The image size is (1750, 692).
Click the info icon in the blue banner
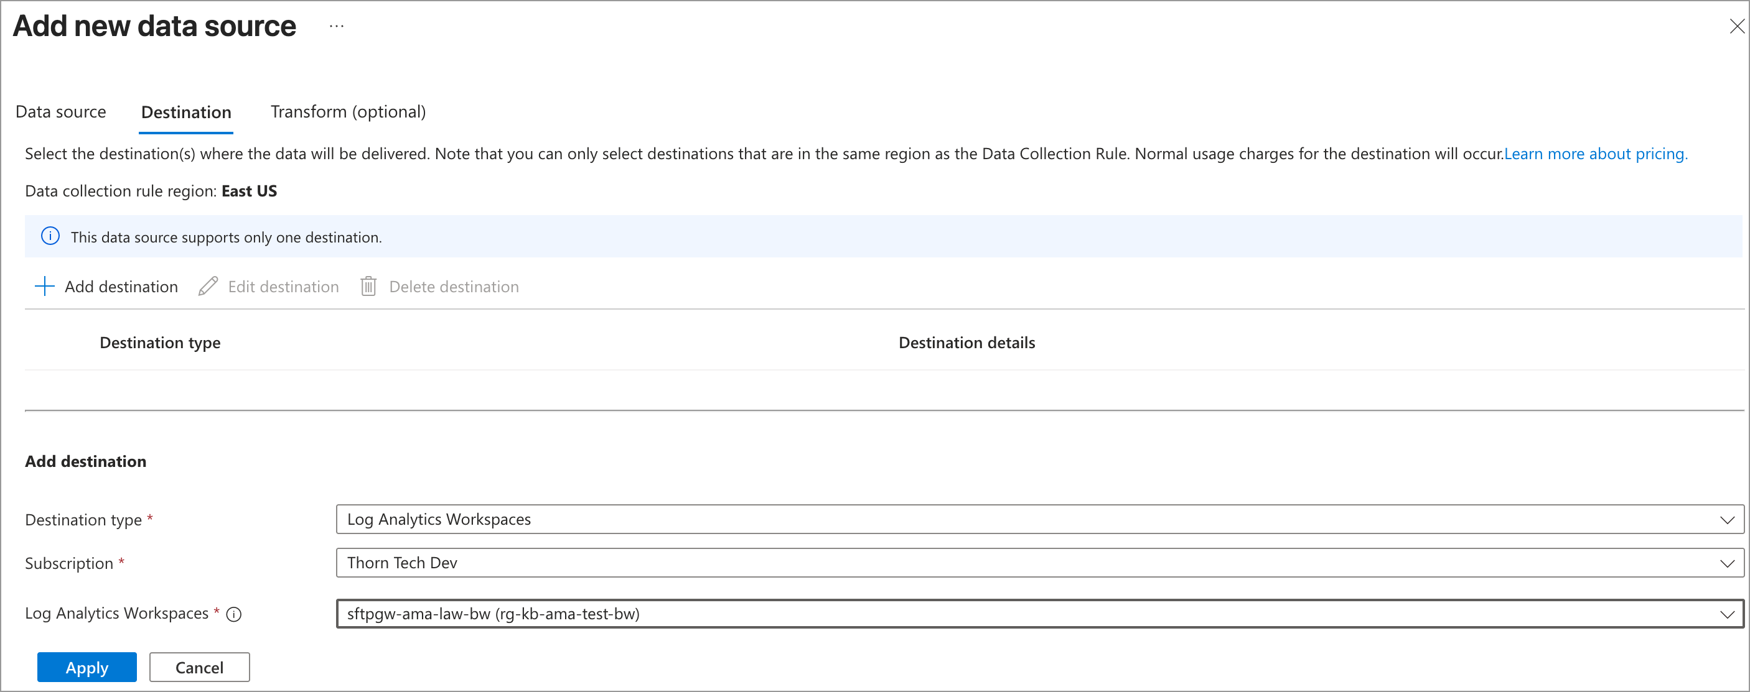pyautogui.click(x=50, y=236)
